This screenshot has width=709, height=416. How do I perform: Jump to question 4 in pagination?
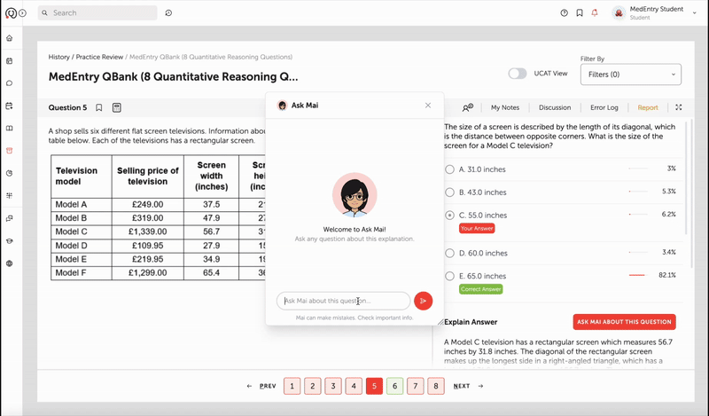(354, 386)
